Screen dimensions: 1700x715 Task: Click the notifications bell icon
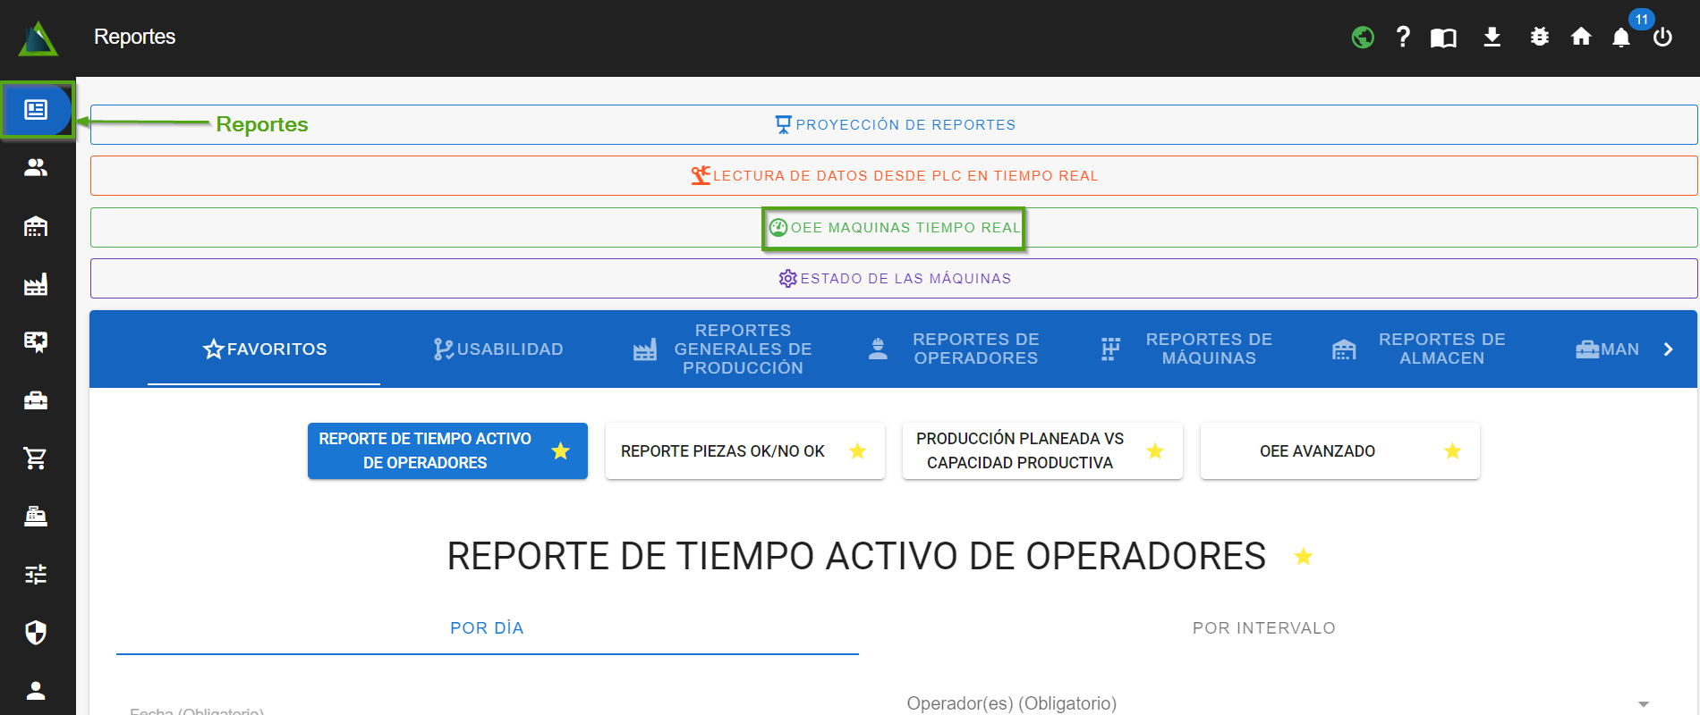point(1620,38)
